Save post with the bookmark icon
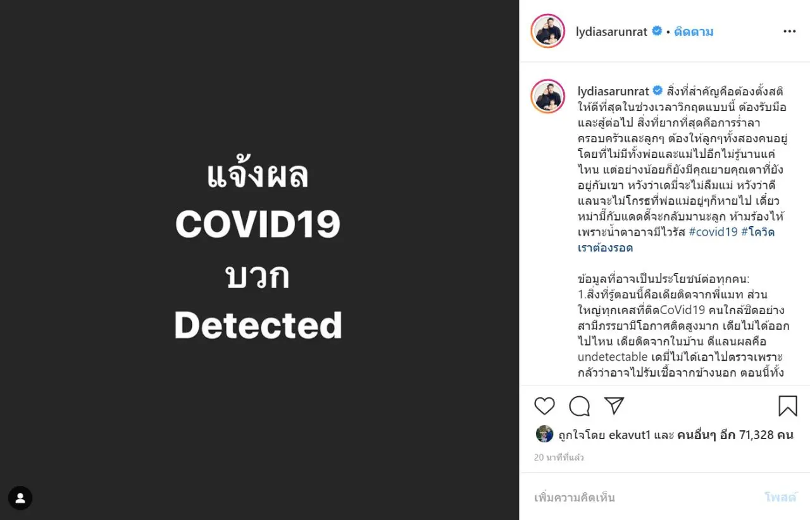810x520 pixels. pos(787,406)
